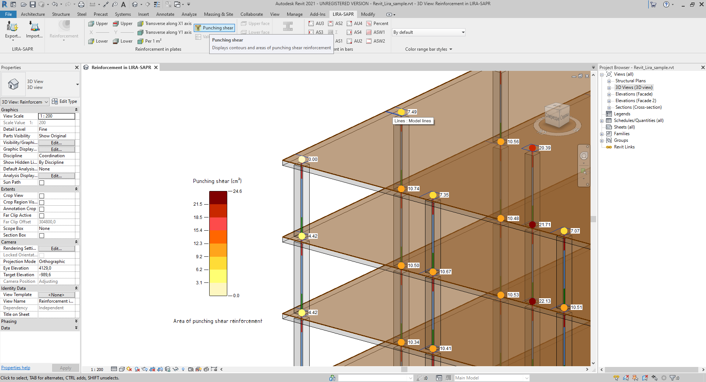
Task: Enable the Section Box checkbox
Action: [42, 235]
